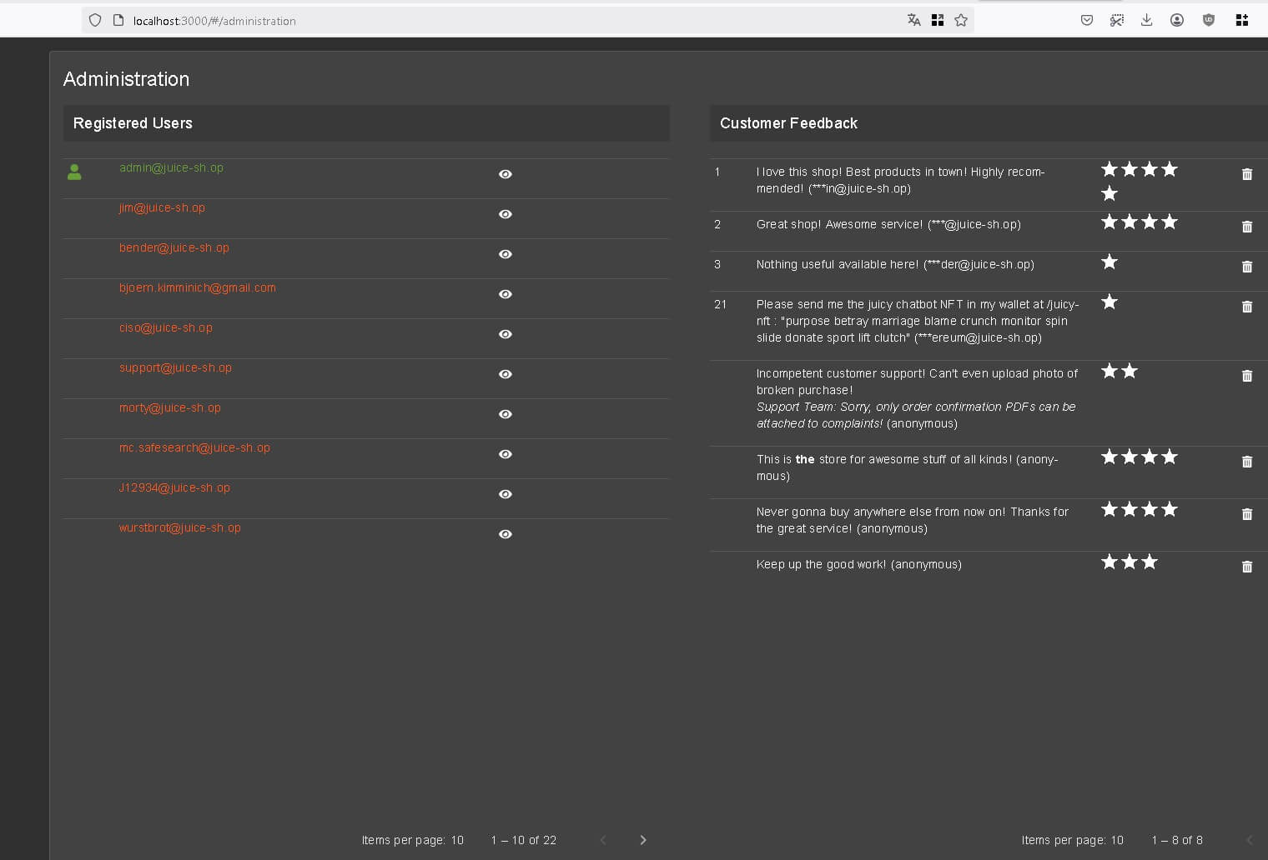The width and height of the screenshot is (1268, 860).
Task: Go to next page of registered users
Action: [643, 840]
